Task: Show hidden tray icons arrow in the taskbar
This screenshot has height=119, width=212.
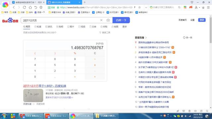Action: pyautogui.click(x=171, y=116)
